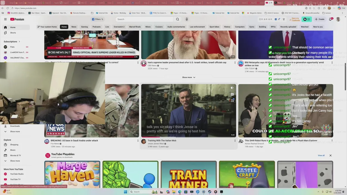The image size is (347, 195).
Task: Open more options for Fox News video
Action: [138, 141]
